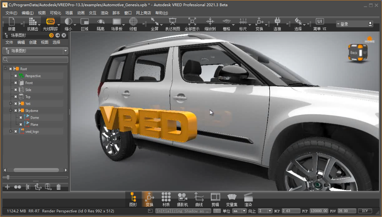This screenshot has height=217, width=382.
Task: Click the scenegraph zoom slider
Action: [x=35, y=177]
